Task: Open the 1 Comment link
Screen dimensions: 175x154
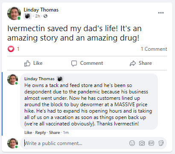Action: point(154,49)
